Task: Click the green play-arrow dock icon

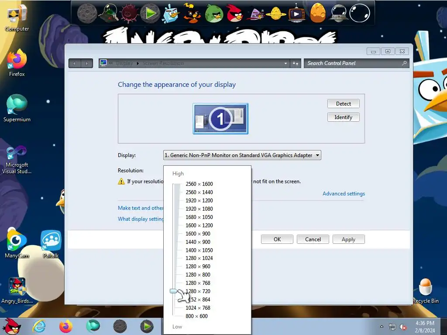Action: pos(150,13)
